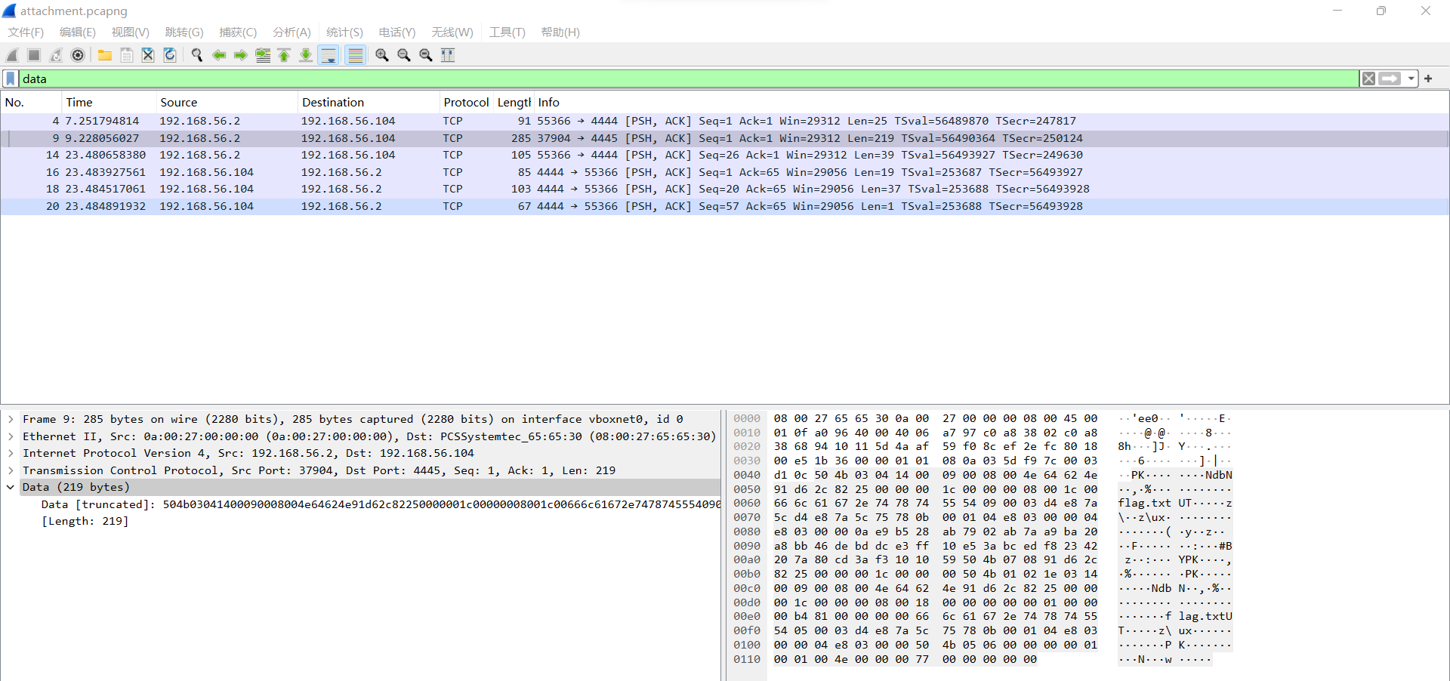Open the 工具(T) menu
This screenshot has width=1450, height=681.
(x=507, y=32)
